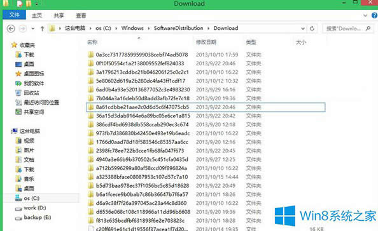This screenshot has height=231, width=378.
Task: Select folder a325388bface08087953c107d57c7a10
Action: click(142, 177)
